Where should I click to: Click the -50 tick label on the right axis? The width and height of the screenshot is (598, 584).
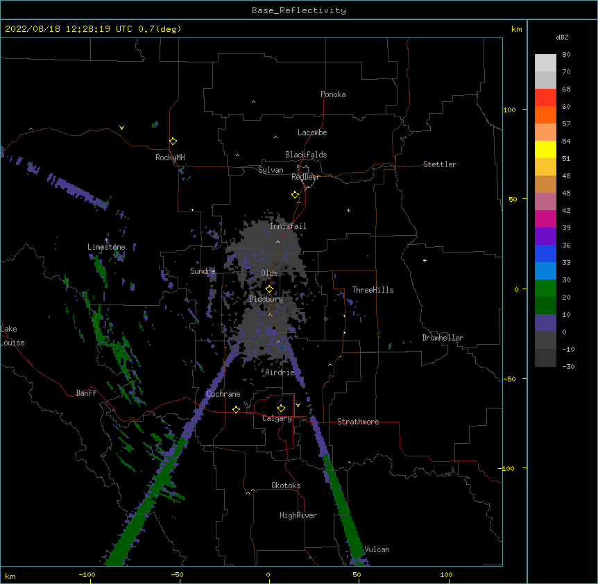tap(509, 379)
